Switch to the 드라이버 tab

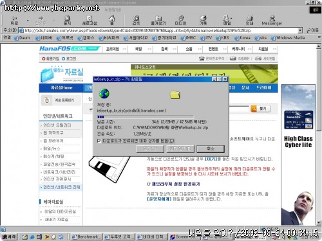pyautogui.click(x=264, y=88)
